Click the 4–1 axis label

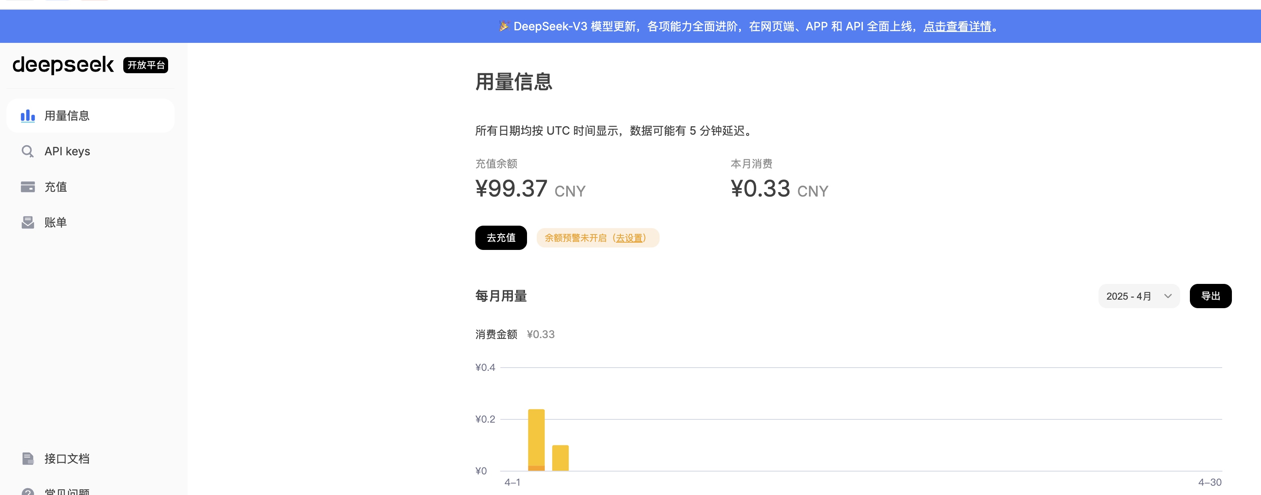512,482
